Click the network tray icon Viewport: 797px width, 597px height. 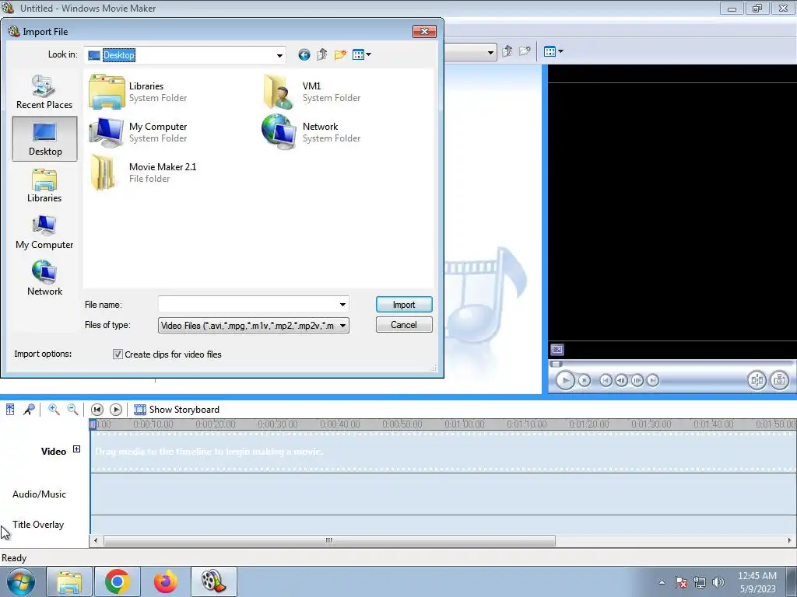point(700,582)
